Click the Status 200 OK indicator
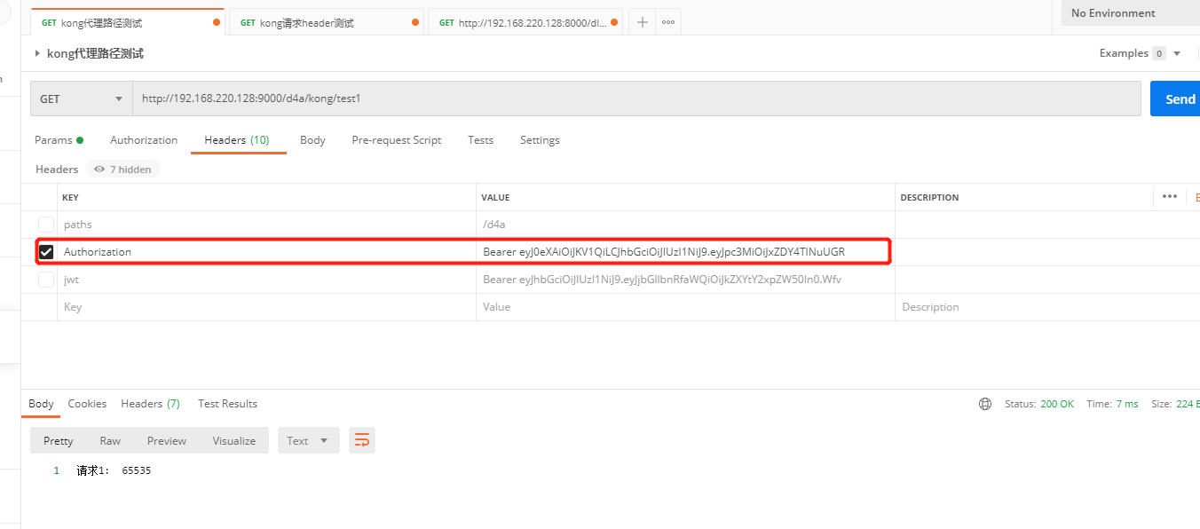The height and width of the screenshot is (529, 1200). 1039,404
